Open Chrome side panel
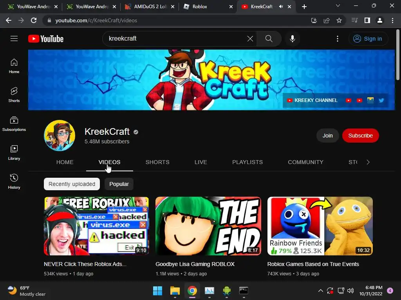401x300 pixels. click(367, 20)
